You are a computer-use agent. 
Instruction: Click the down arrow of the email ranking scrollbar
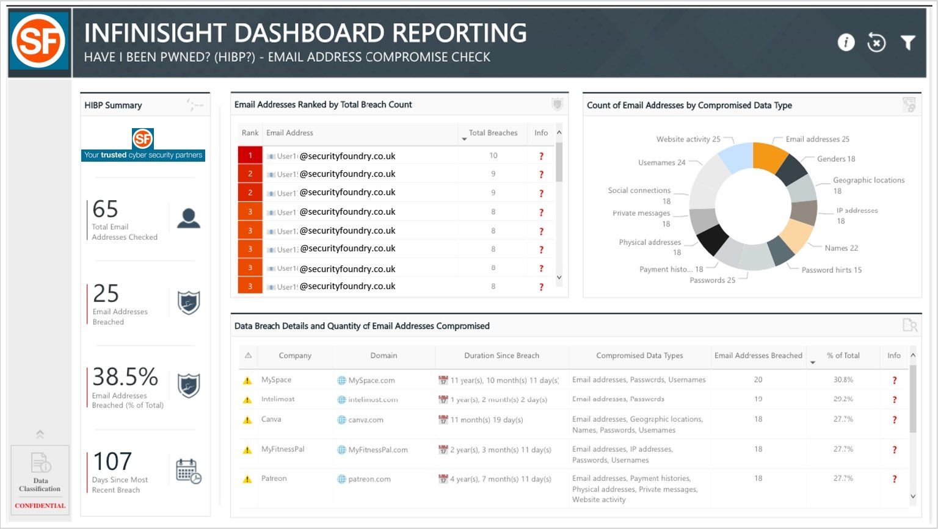pos(559,278)
